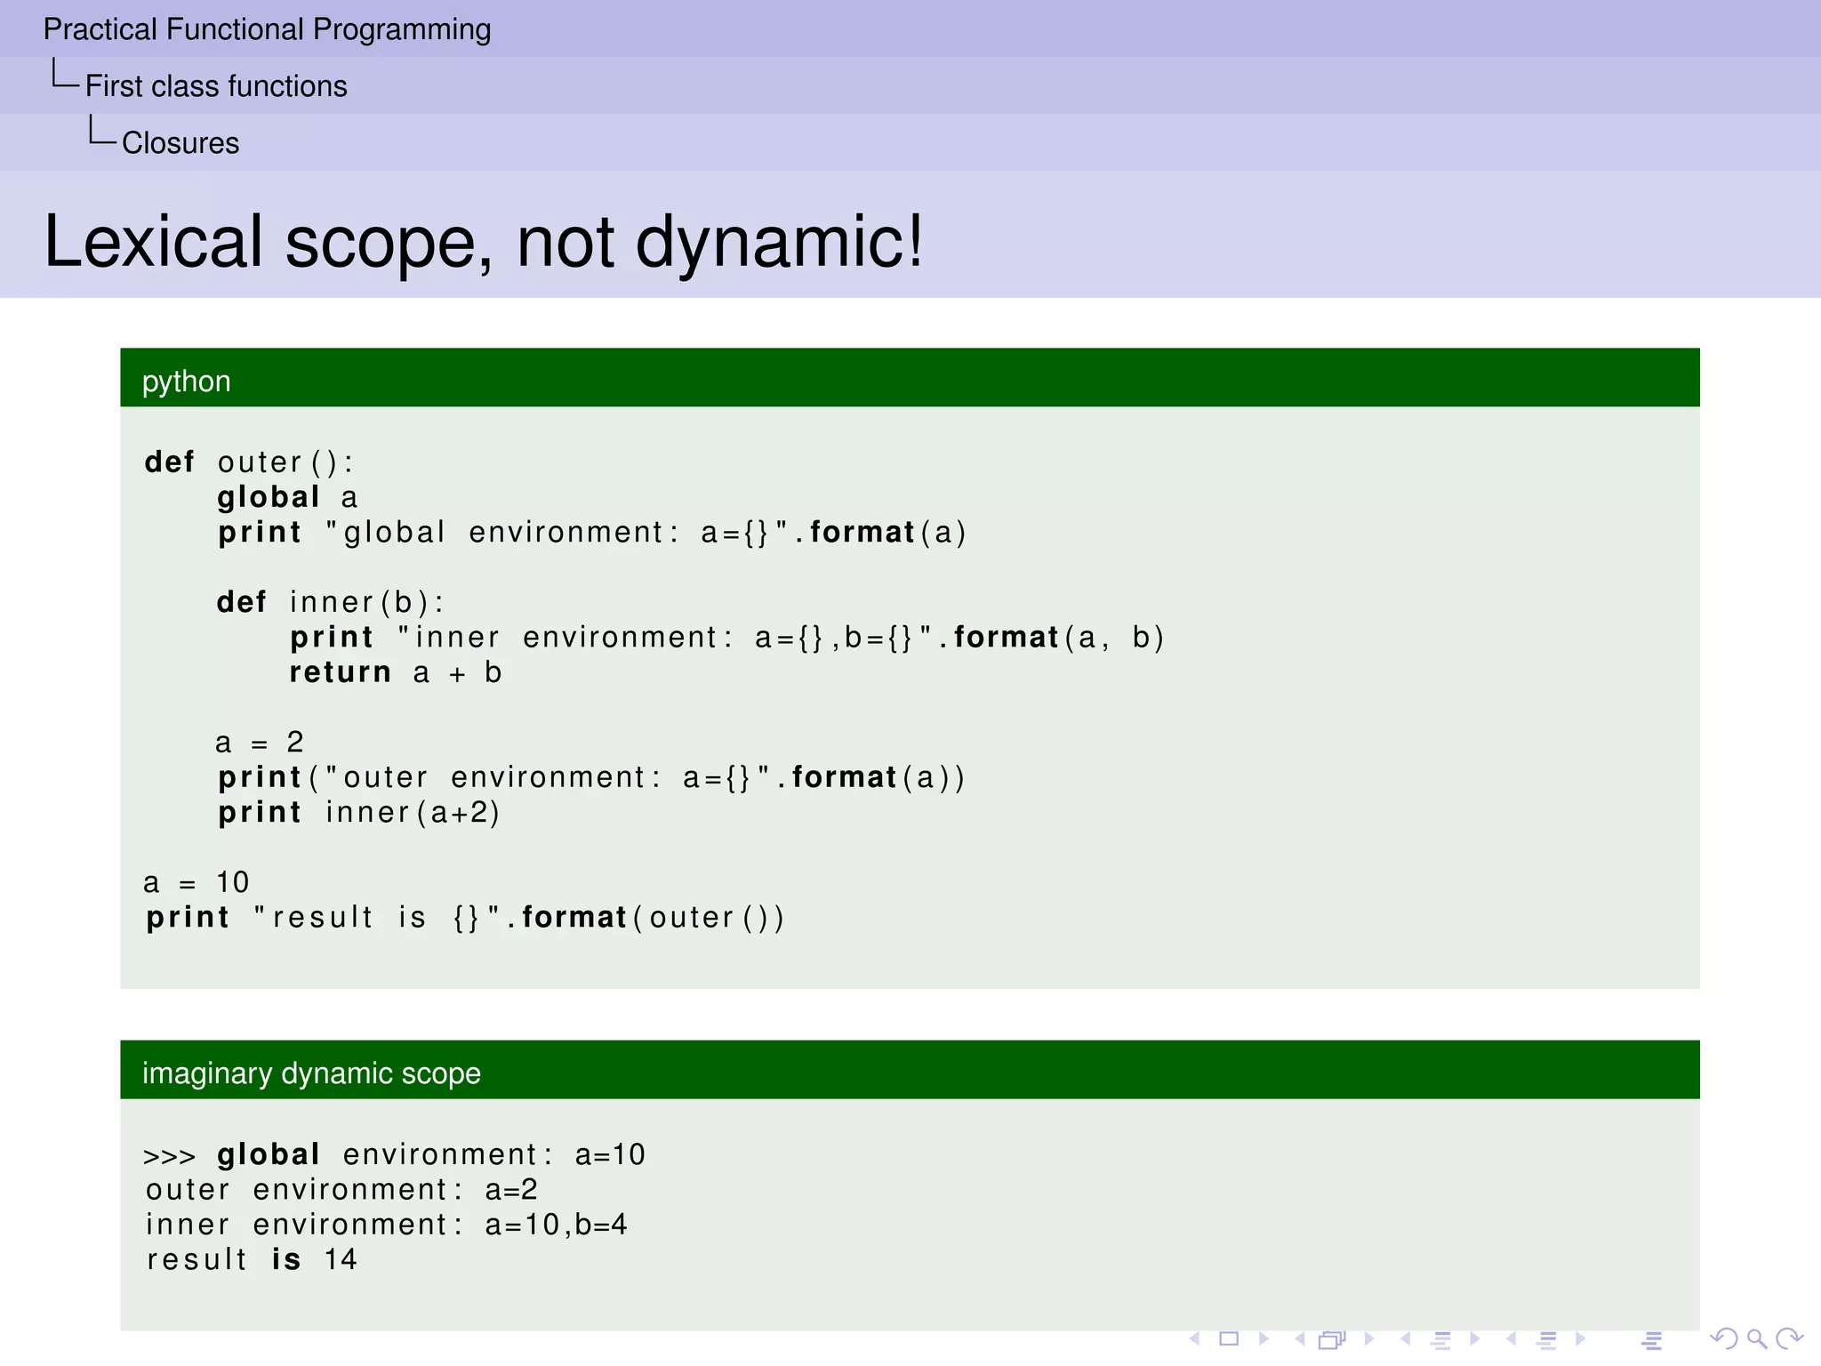Go to previous slide with the first left arrow
The image size is (1821, 1366).
click(1195, 1338)
